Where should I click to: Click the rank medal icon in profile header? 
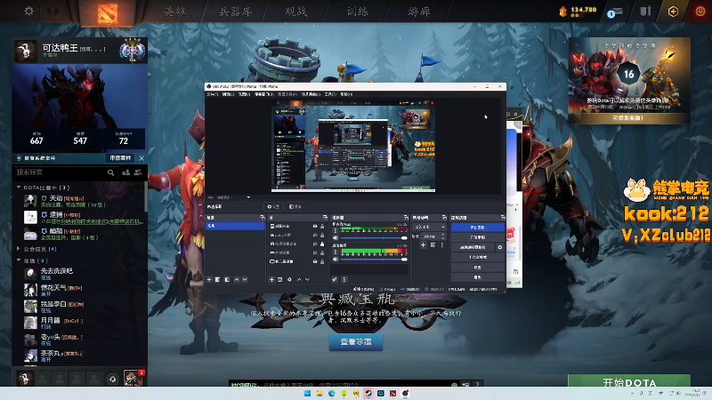132,51
